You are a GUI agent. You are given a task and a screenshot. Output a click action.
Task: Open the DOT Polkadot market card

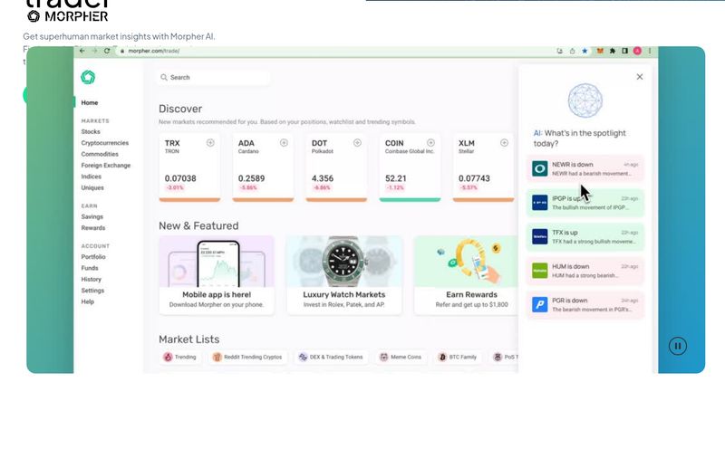(x=336, y=167)
